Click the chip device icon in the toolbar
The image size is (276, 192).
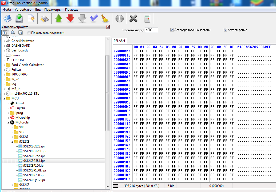(x=45, y=19)
